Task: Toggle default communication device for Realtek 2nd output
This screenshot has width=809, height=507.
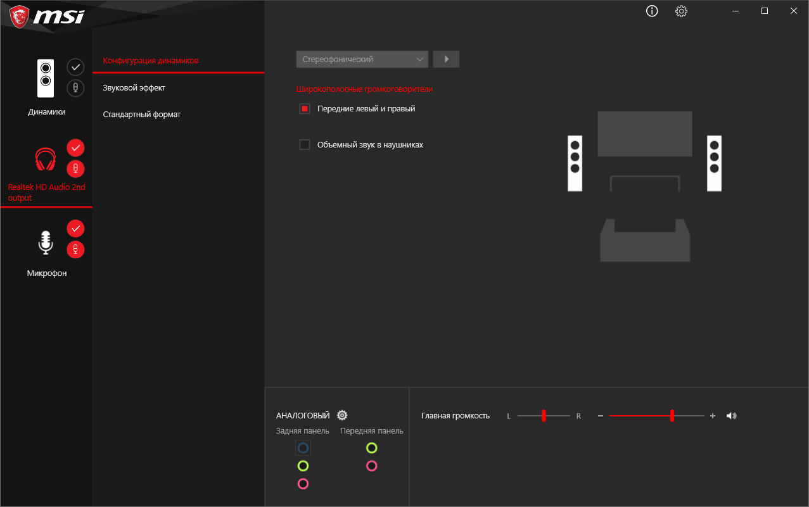Action: 75,168
